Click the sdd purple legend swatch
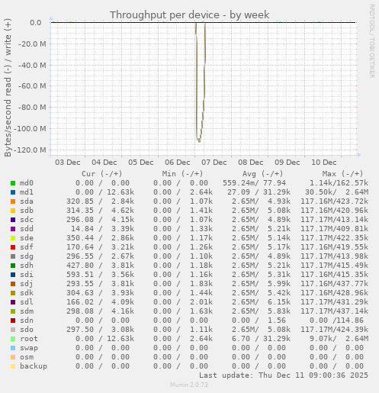Image resolution: width=379 pixels, height=393 pixels. pos(13,229)
